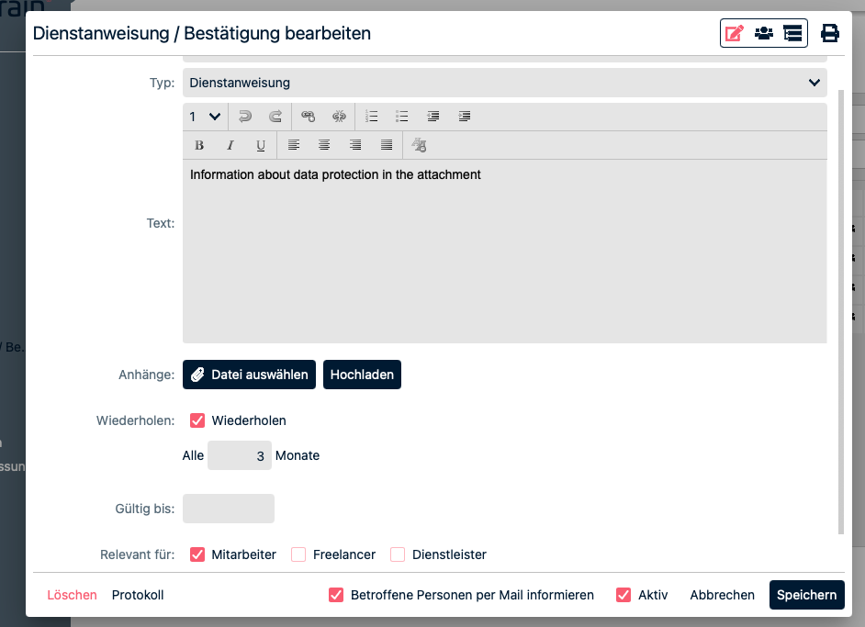Tick the Dienstleister checkbox
This screenshot has width=865, height=627.
click(x=398, y=554)
